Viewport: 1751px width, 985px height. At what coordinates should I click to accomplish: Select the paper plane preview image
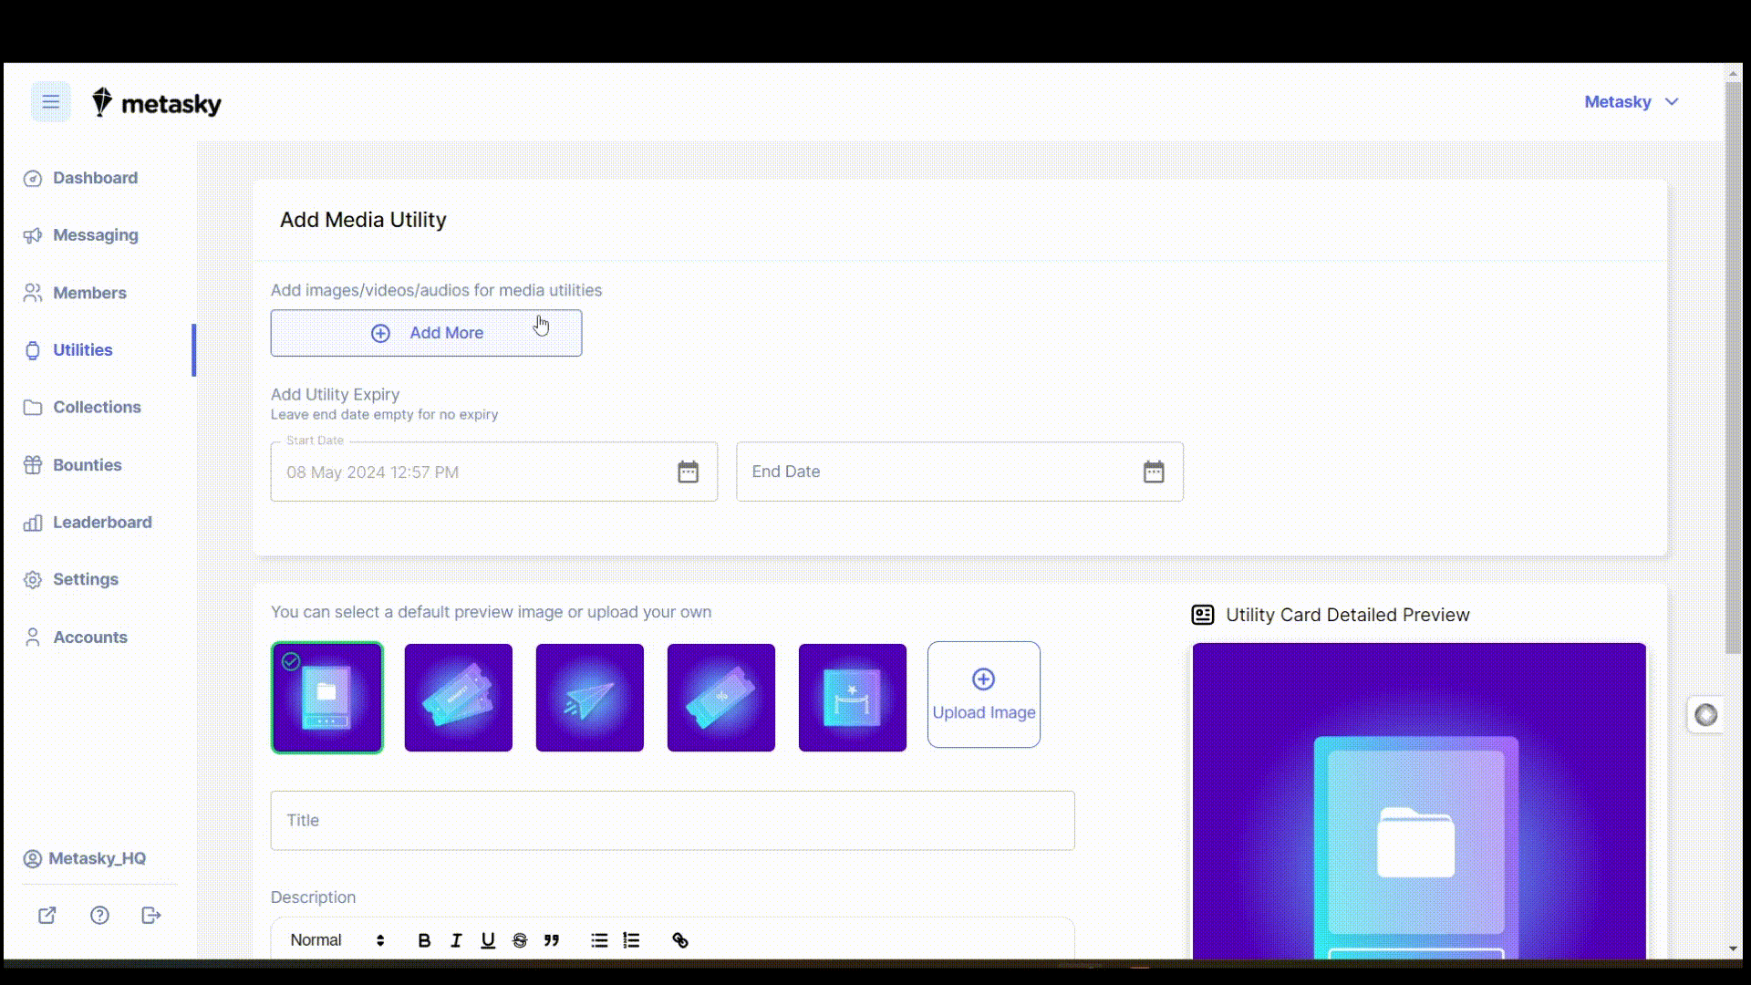[x=589, y=698]
